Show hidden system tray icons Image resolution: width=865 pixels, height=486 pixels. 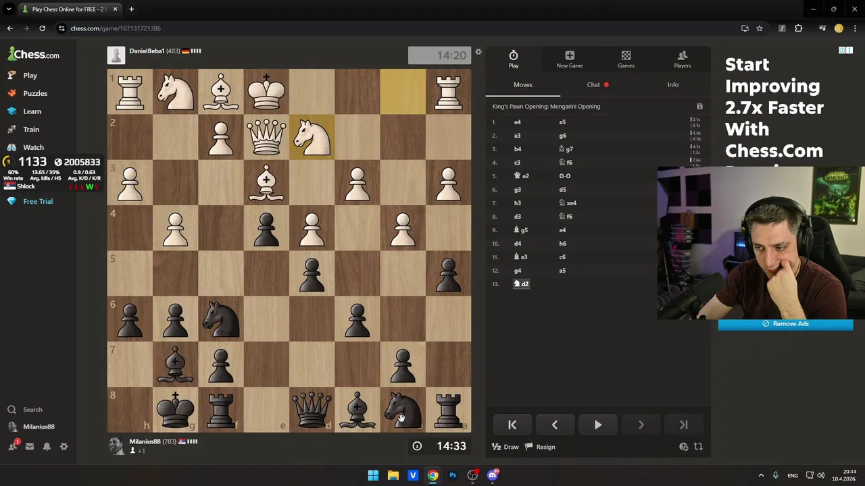pos(761,475)
